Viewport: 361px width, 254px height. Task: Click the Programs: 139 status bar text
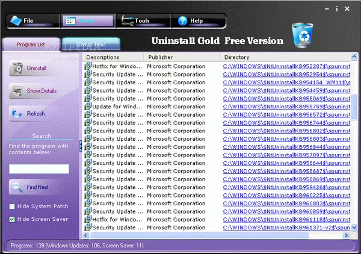pyautogui.click(x=77, y=246)
